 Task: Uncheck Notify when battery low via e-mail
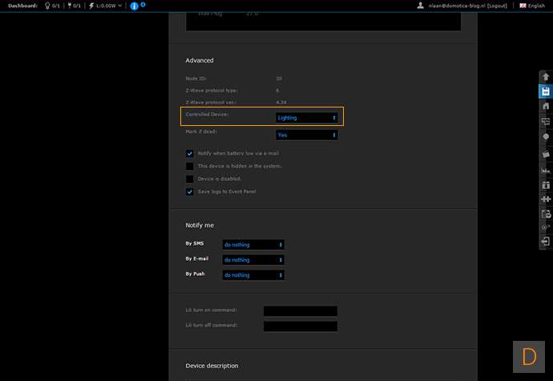190,153
